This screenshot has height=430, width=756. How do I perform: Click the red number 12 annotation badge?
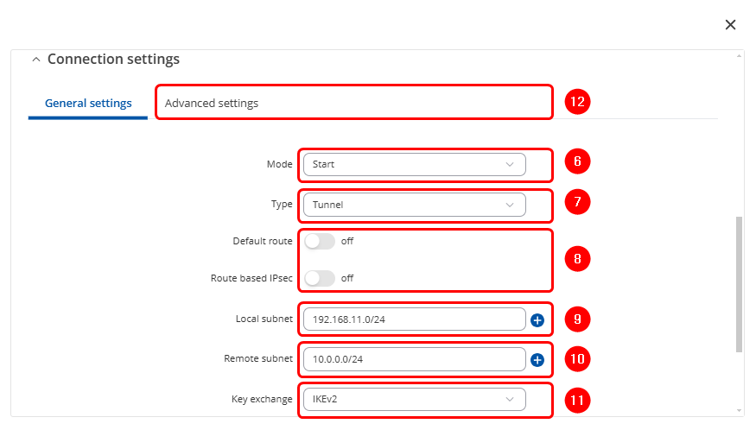(576, 102)
